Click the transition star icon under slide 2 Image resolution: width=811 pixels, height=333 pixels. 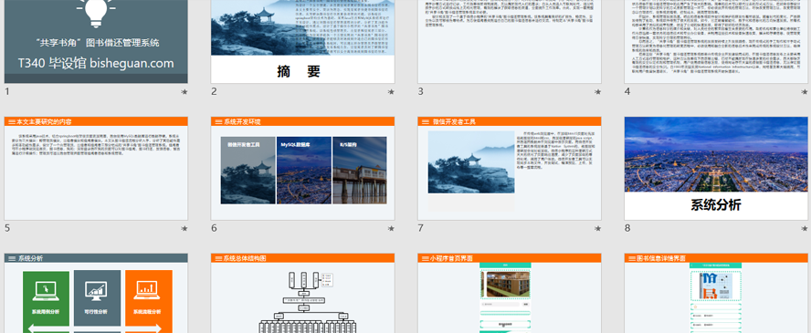[391, 92]
